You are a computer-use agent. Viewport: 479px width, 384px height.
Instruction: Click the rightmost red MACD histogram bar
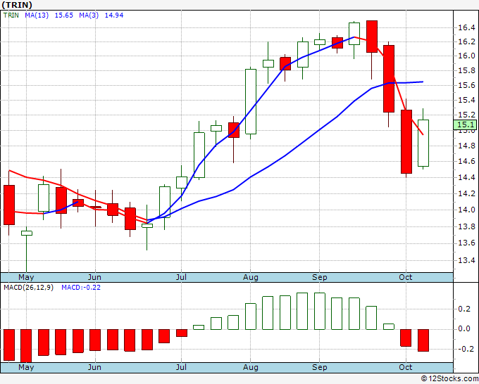pyautogui.click(x=423, y=340)
